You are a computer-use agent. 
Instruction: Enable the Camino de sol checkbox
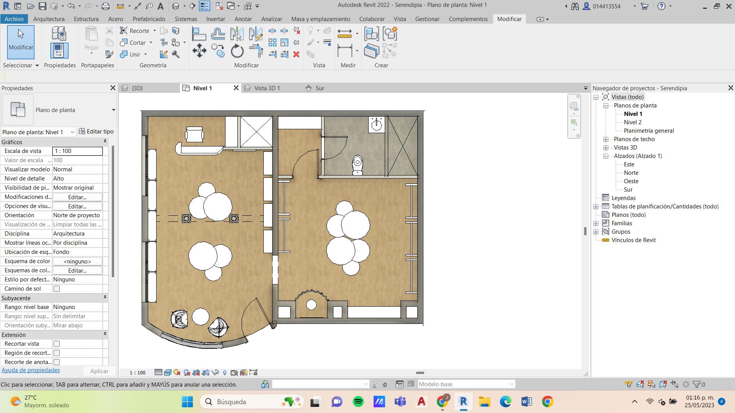point(57,289)
